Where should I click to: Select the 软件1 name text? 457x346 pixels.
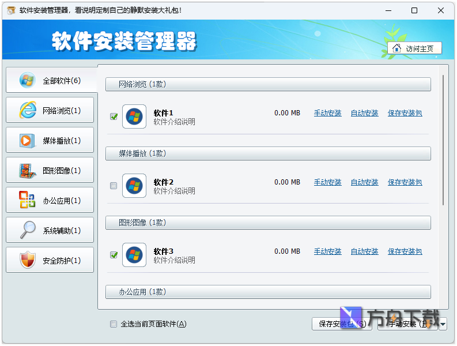[163, 113]
